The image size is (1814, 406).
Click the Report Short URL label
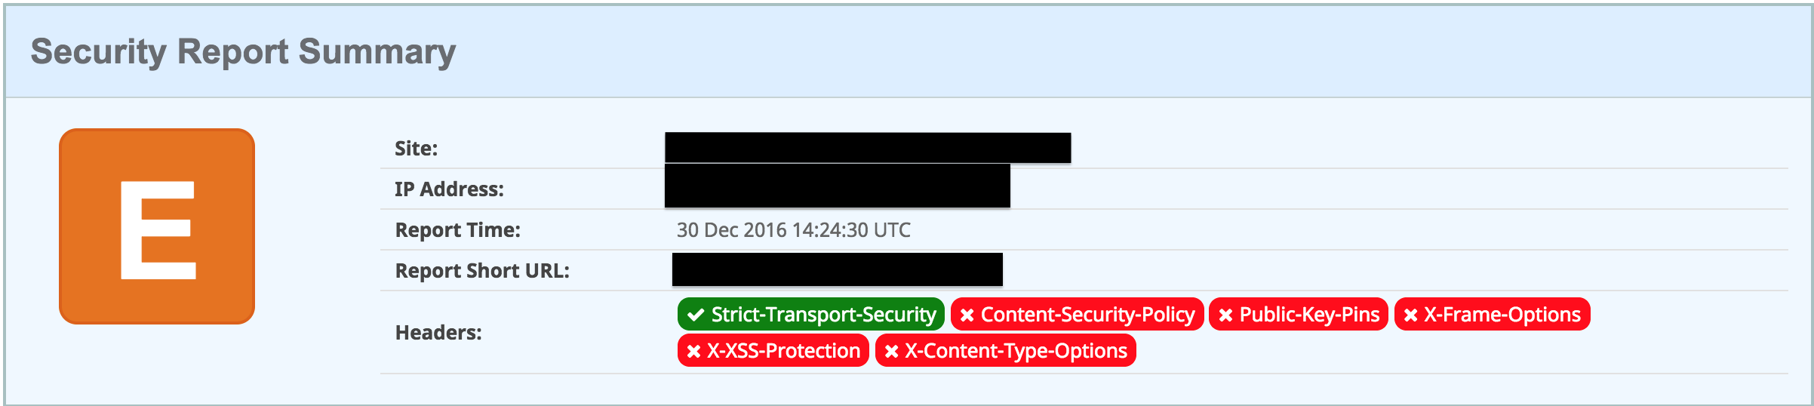click(x=482, y=271)
